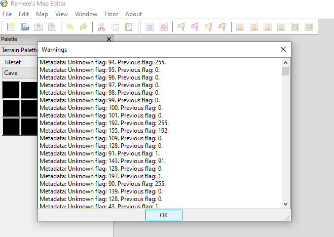Image resolution: width=334 pixels, height=237 pixels.
Task: Select the 'Unknown flag: 109' warning line
Action: point(101,138)
